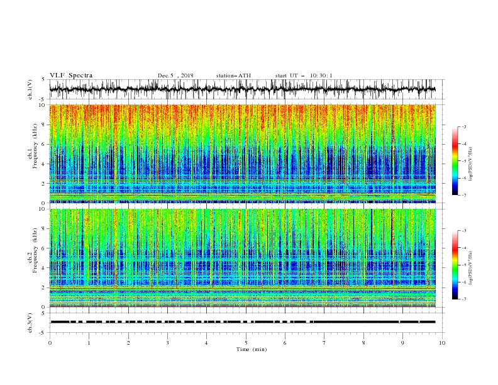Click time axis tick label "8"

click(363, 343)
